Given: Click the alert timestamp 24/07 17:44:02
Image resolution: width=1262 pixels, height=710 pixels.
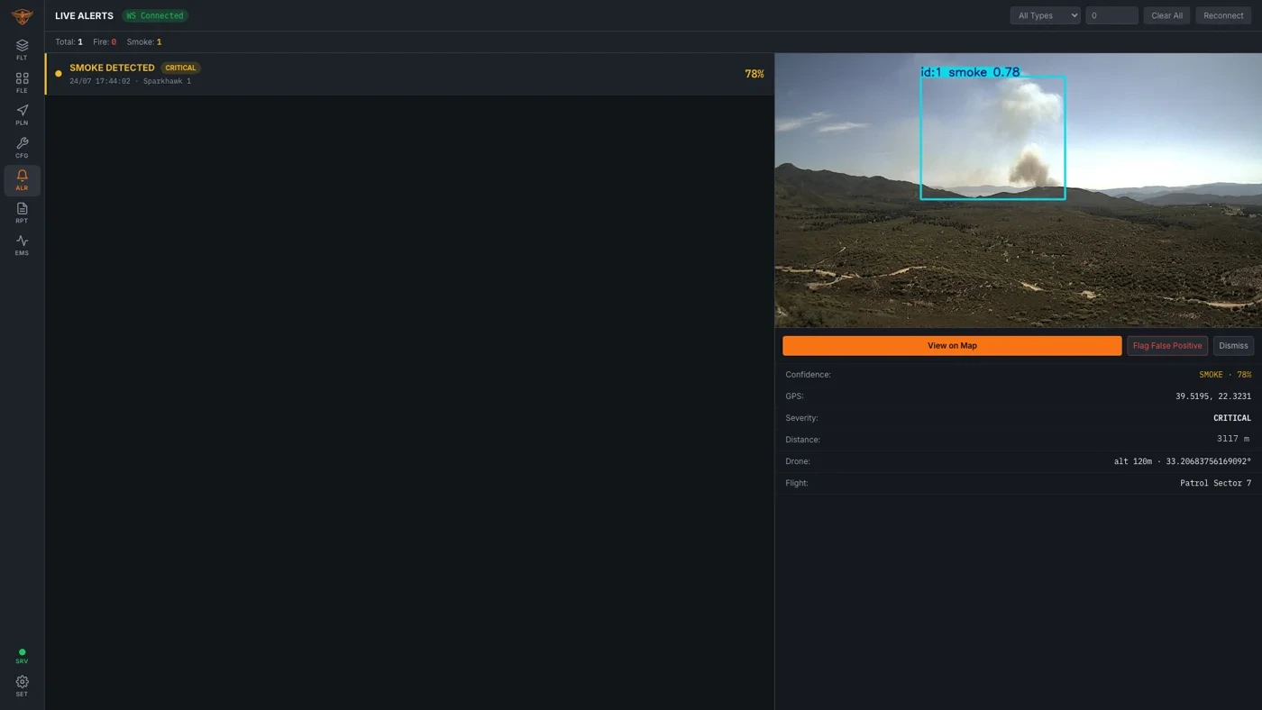Looking at the screenshot, I should 100,81.
